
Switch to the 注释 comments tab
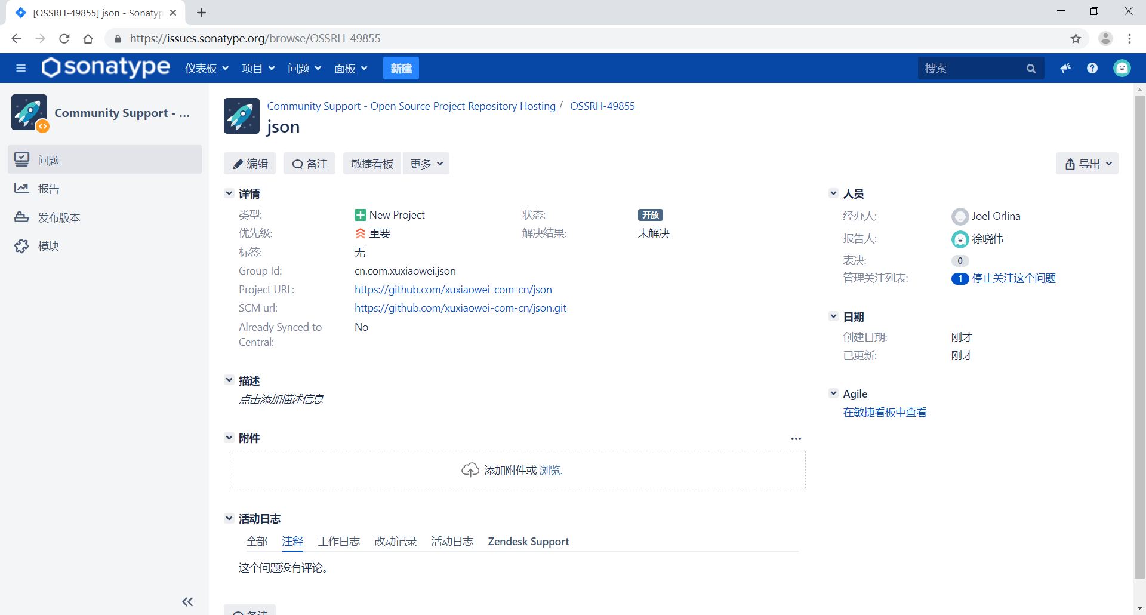pos(292,541)
